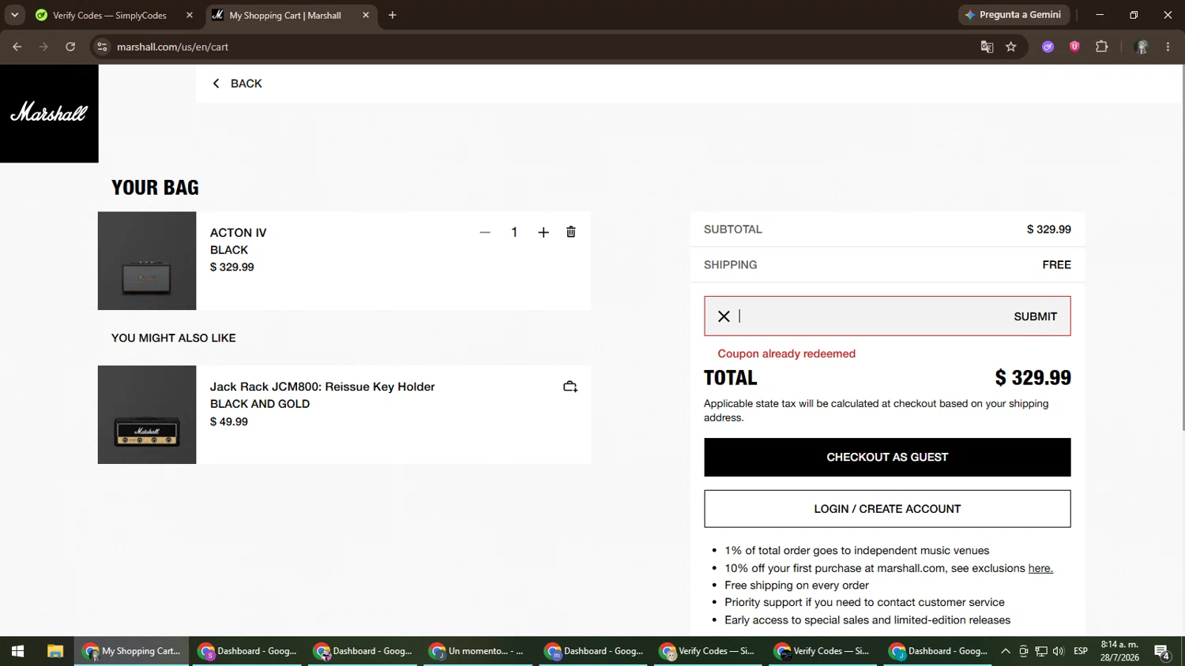Select the 'TOTAL' label
Screen dimensions: 1185x666
point(731,378)
